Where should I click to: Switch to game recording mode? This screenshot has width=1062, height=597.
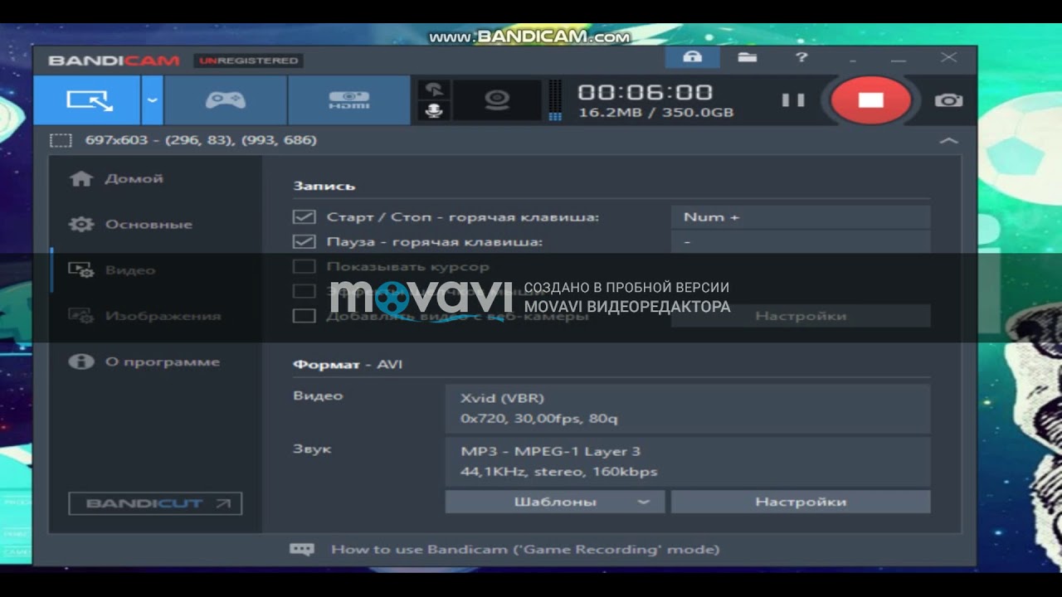pos(226,100)
